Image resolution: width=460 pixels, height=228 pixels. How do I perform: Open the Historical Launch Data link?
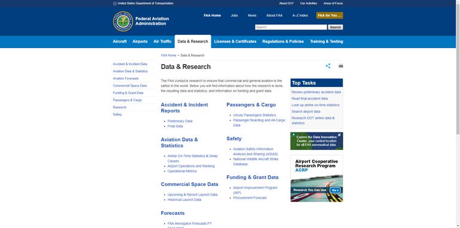(x=184, y=199)
